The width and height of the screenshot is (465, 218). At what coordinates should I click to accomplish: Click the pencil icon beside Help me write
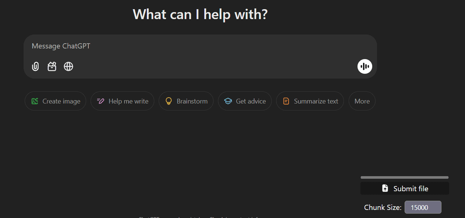[100, 101]
